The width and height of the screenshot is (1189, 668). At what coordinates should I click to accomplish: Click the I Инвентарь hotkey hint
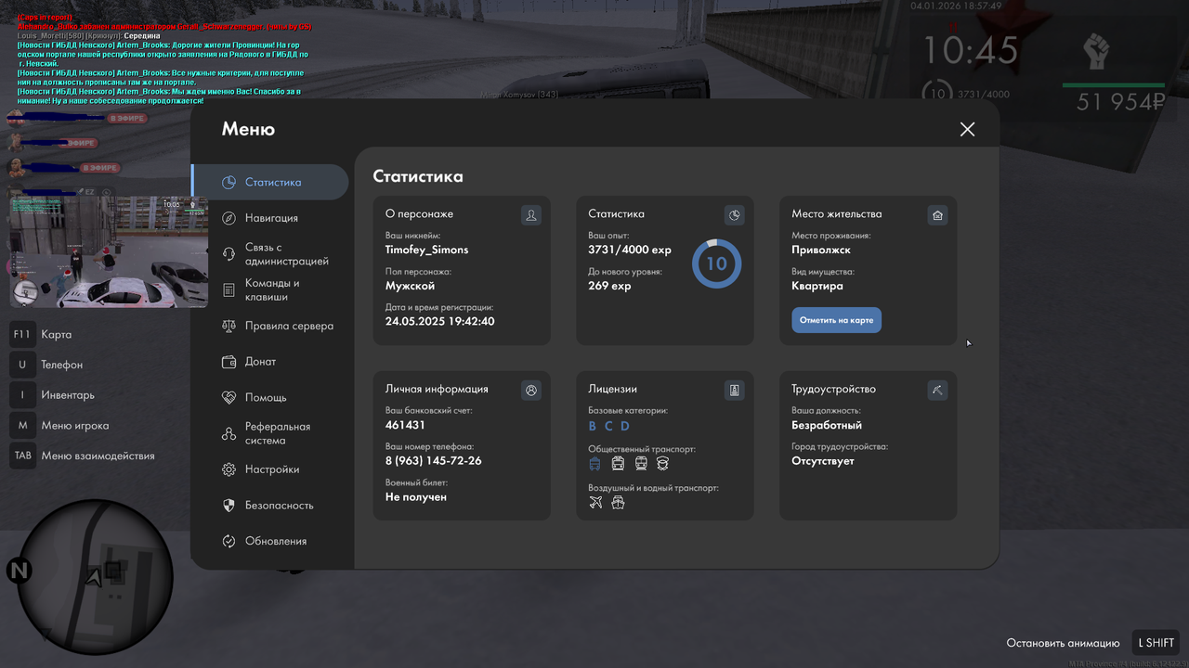[52, 395]
